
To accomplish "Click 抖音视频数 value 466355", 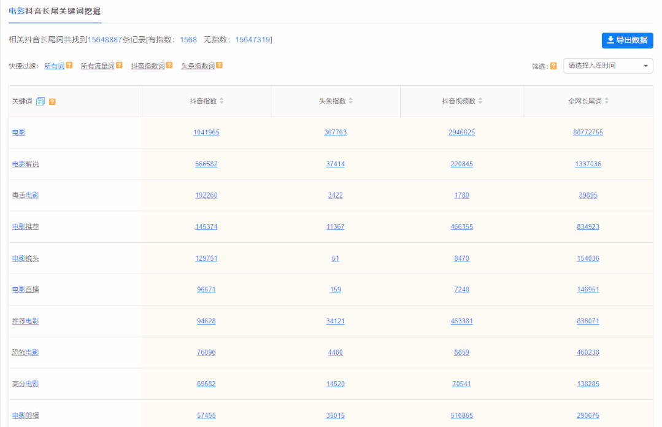I will (461, 227).
